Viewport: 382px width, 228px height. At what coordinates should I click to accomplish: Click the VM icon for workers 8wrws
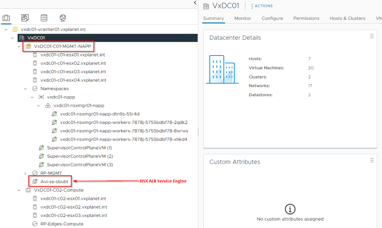click(x=54, y=131)
